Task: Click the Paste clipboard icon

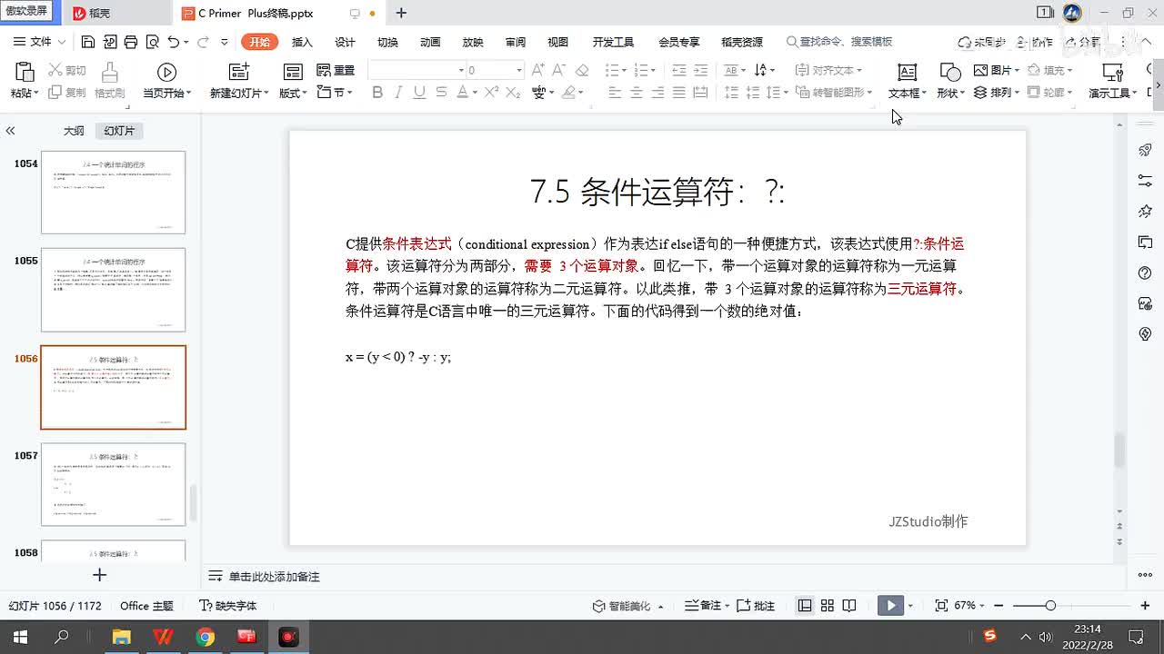Action: coord(25,73)
